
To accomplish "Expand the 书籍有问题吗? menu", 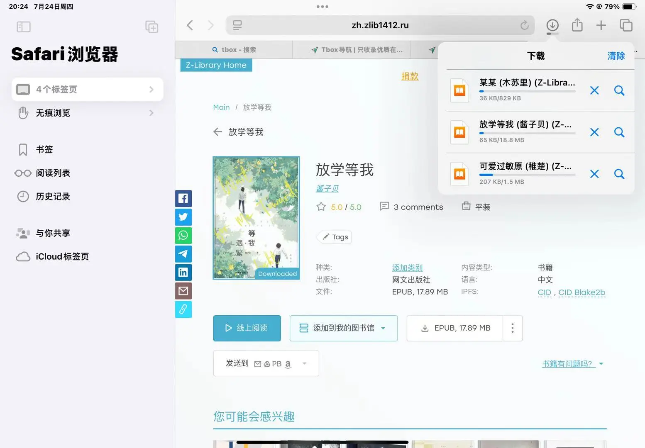I will pos(573,364).
